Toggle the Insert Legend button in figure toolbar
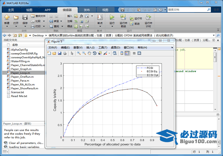Viewport: 223px width, 156px height. (127, 53)
